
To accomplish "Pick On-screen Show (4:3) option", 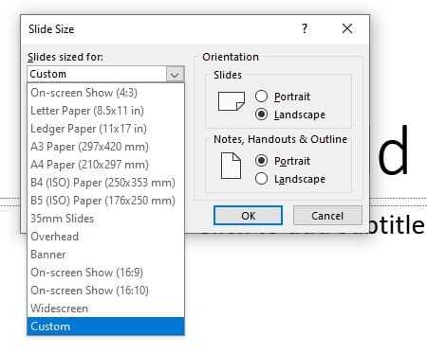I will coord(105,93).
